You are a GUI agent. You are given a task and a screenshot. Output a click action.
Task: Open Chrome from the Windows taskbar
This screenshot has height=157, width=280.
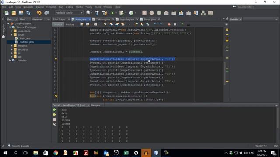pos(56,153)
